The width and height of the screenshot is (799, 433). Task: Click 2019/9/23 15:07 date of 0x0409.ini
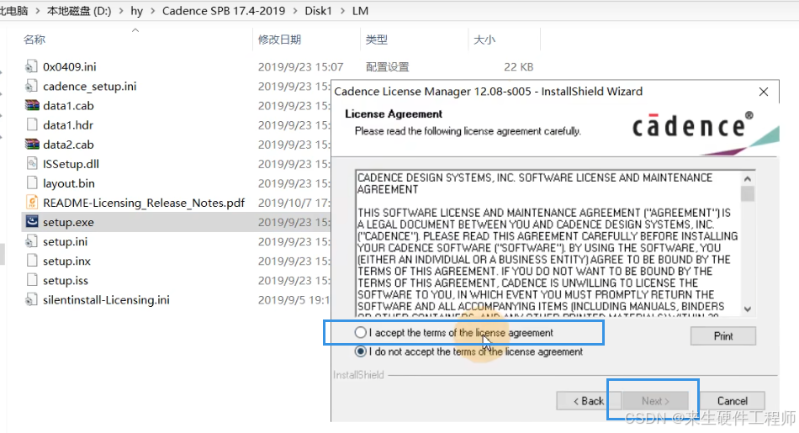click(x=300, y=66)
